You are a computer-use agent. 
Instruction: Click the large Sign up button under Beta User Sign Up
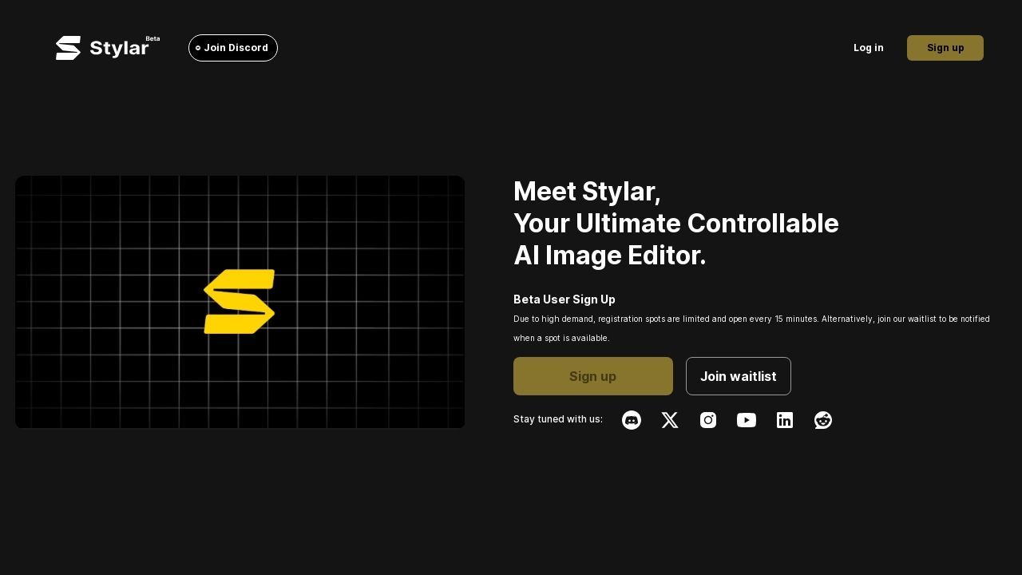[x=593, y=376]
